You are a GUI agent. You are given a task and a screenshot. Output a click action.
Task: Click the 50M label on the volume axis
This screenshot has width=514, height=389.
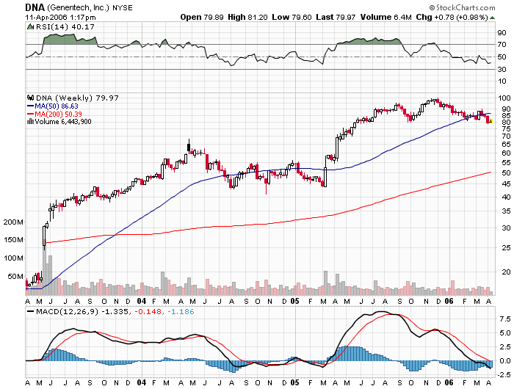[15, 277]
